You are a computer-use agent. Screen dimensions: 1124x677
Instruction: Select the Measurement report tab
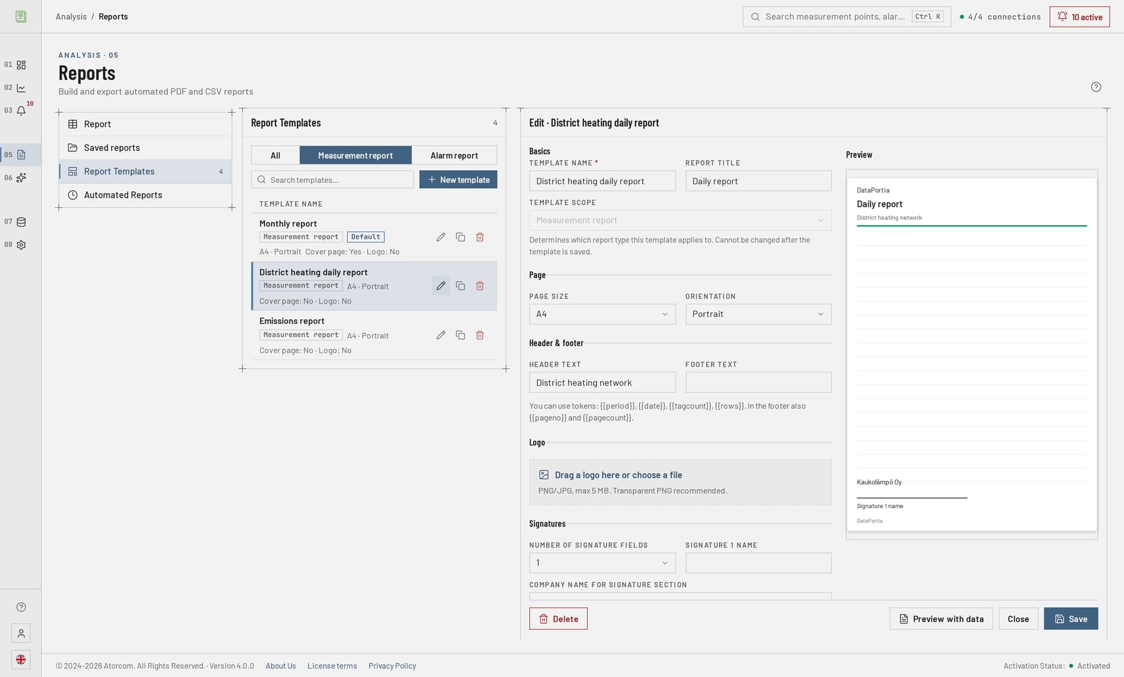click(x=355, y=156)
